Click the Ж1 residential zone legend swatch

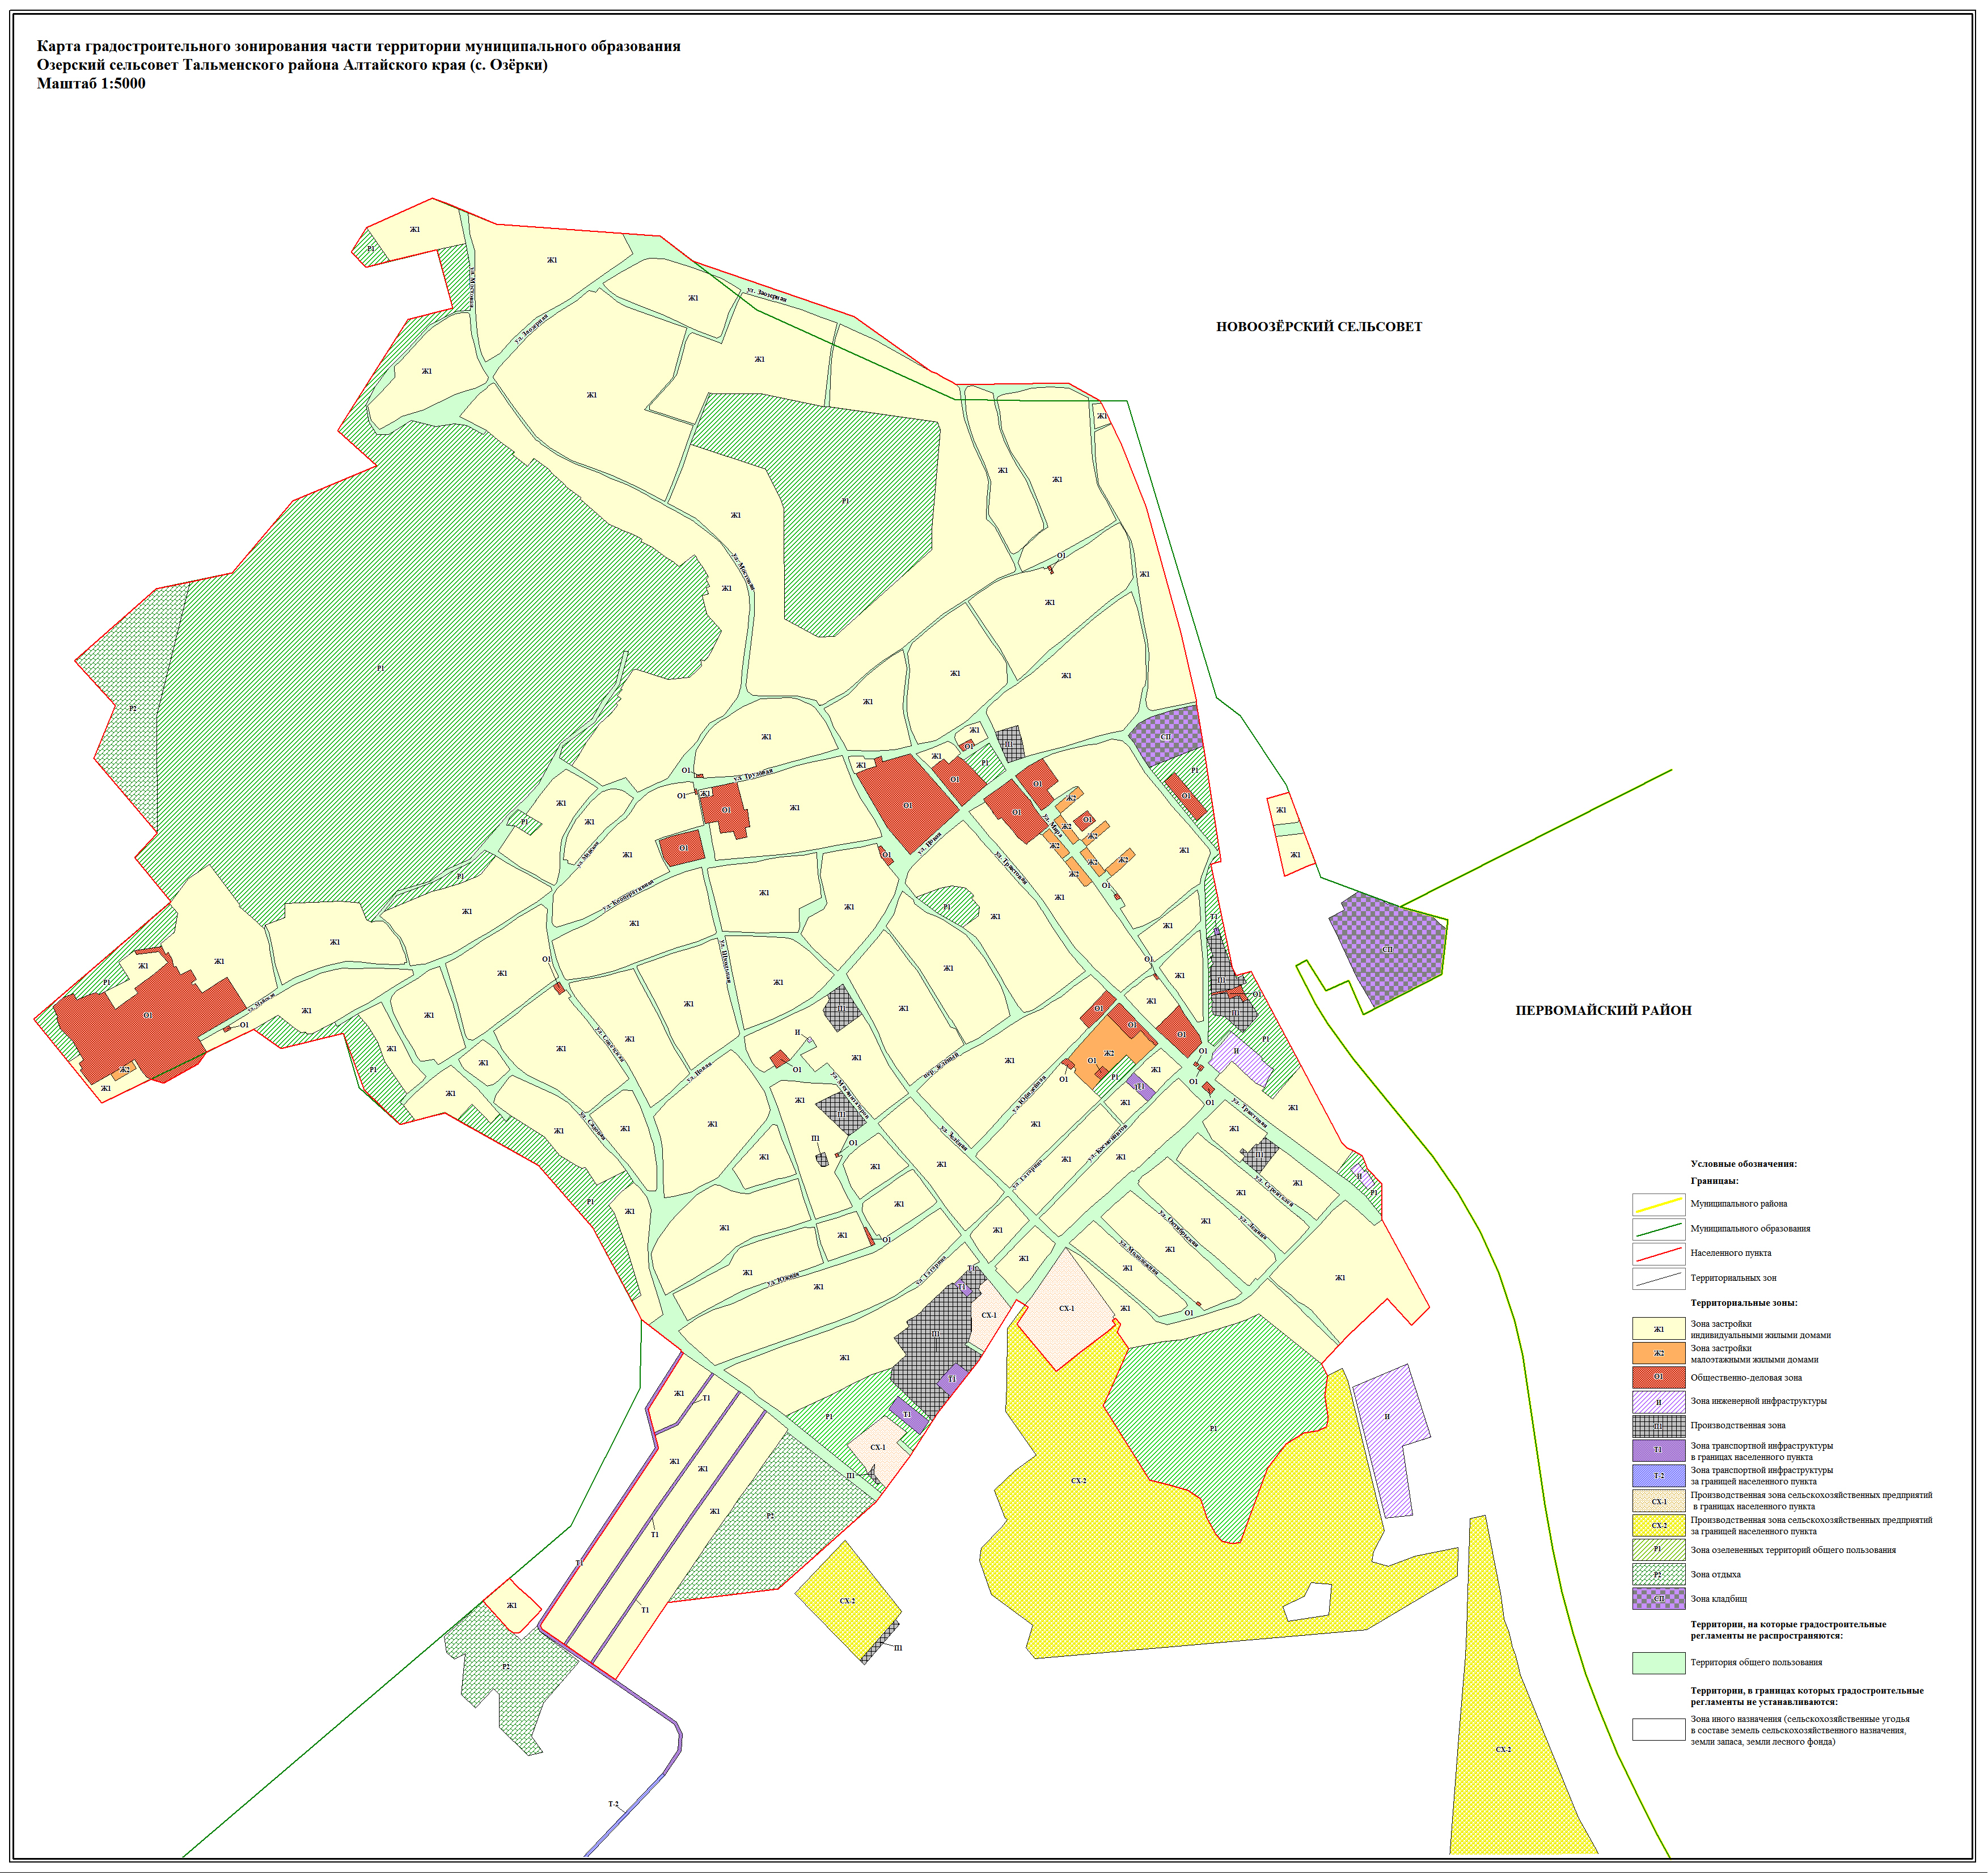[1658, 1329]
